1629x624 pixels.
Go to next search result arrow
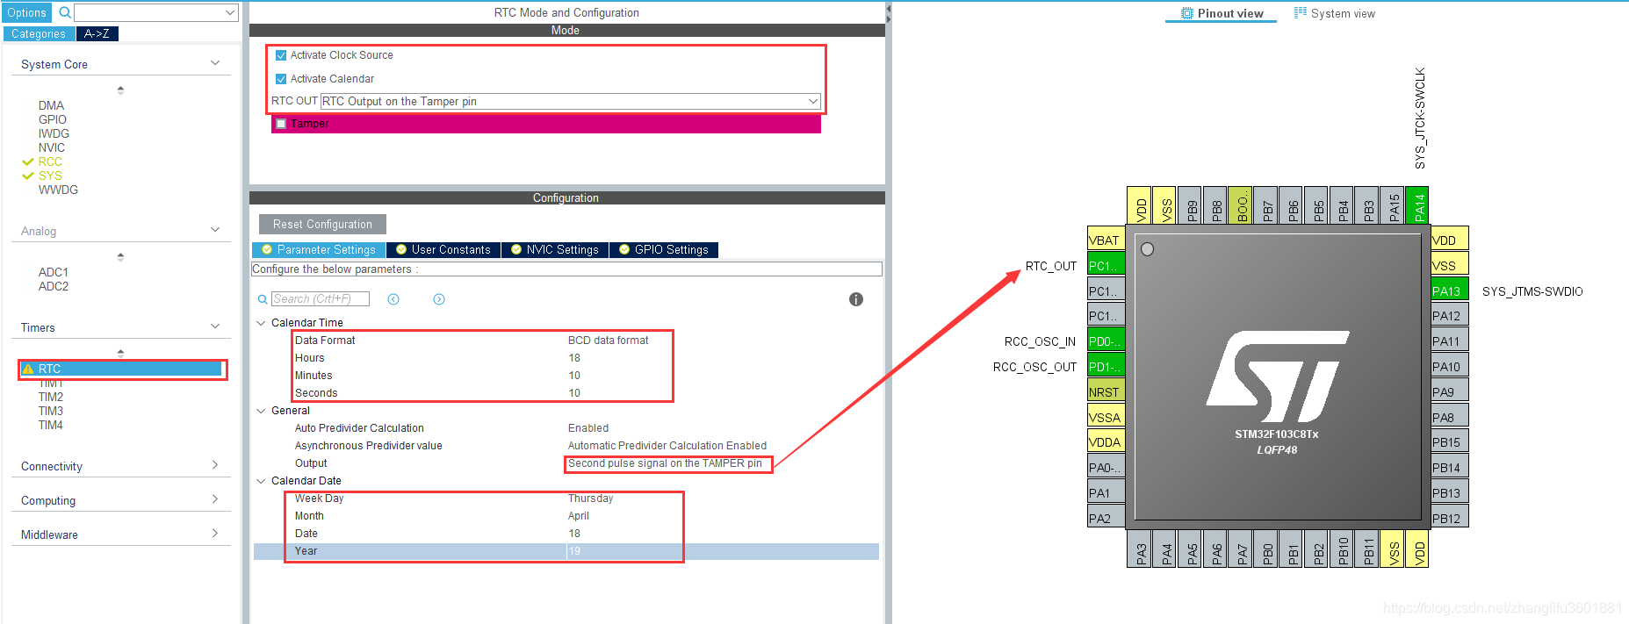(439, 299)
